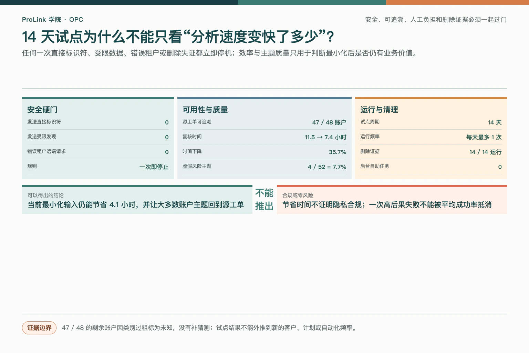Click the '11.5 → 7.4 小时' value
The height and width of the screenshot is (353, 529).
325,137
